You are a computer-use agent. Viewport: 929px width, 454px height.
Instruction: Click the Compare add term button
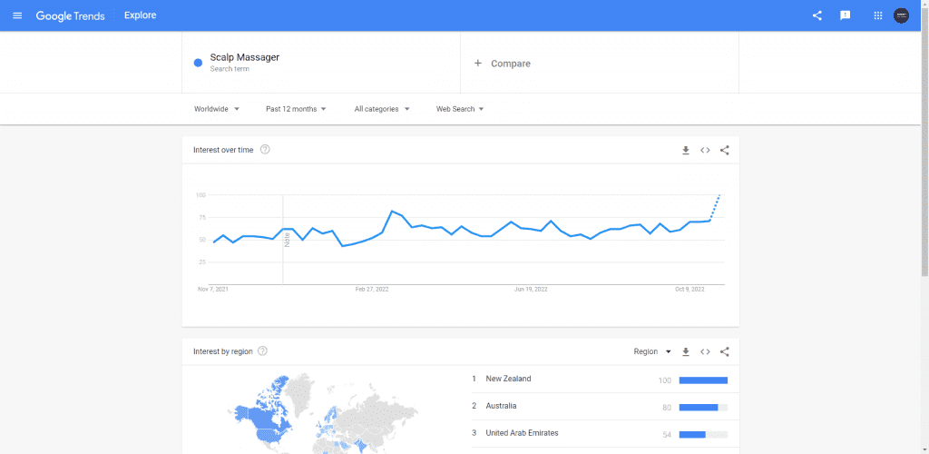(x=503, y=64)
